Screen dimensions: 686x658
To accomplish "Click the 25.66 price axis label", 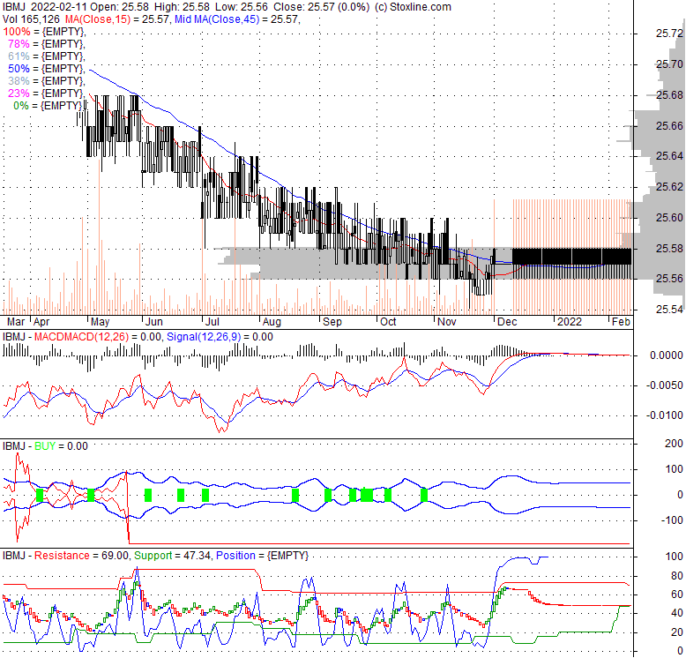I will point(669,126).
